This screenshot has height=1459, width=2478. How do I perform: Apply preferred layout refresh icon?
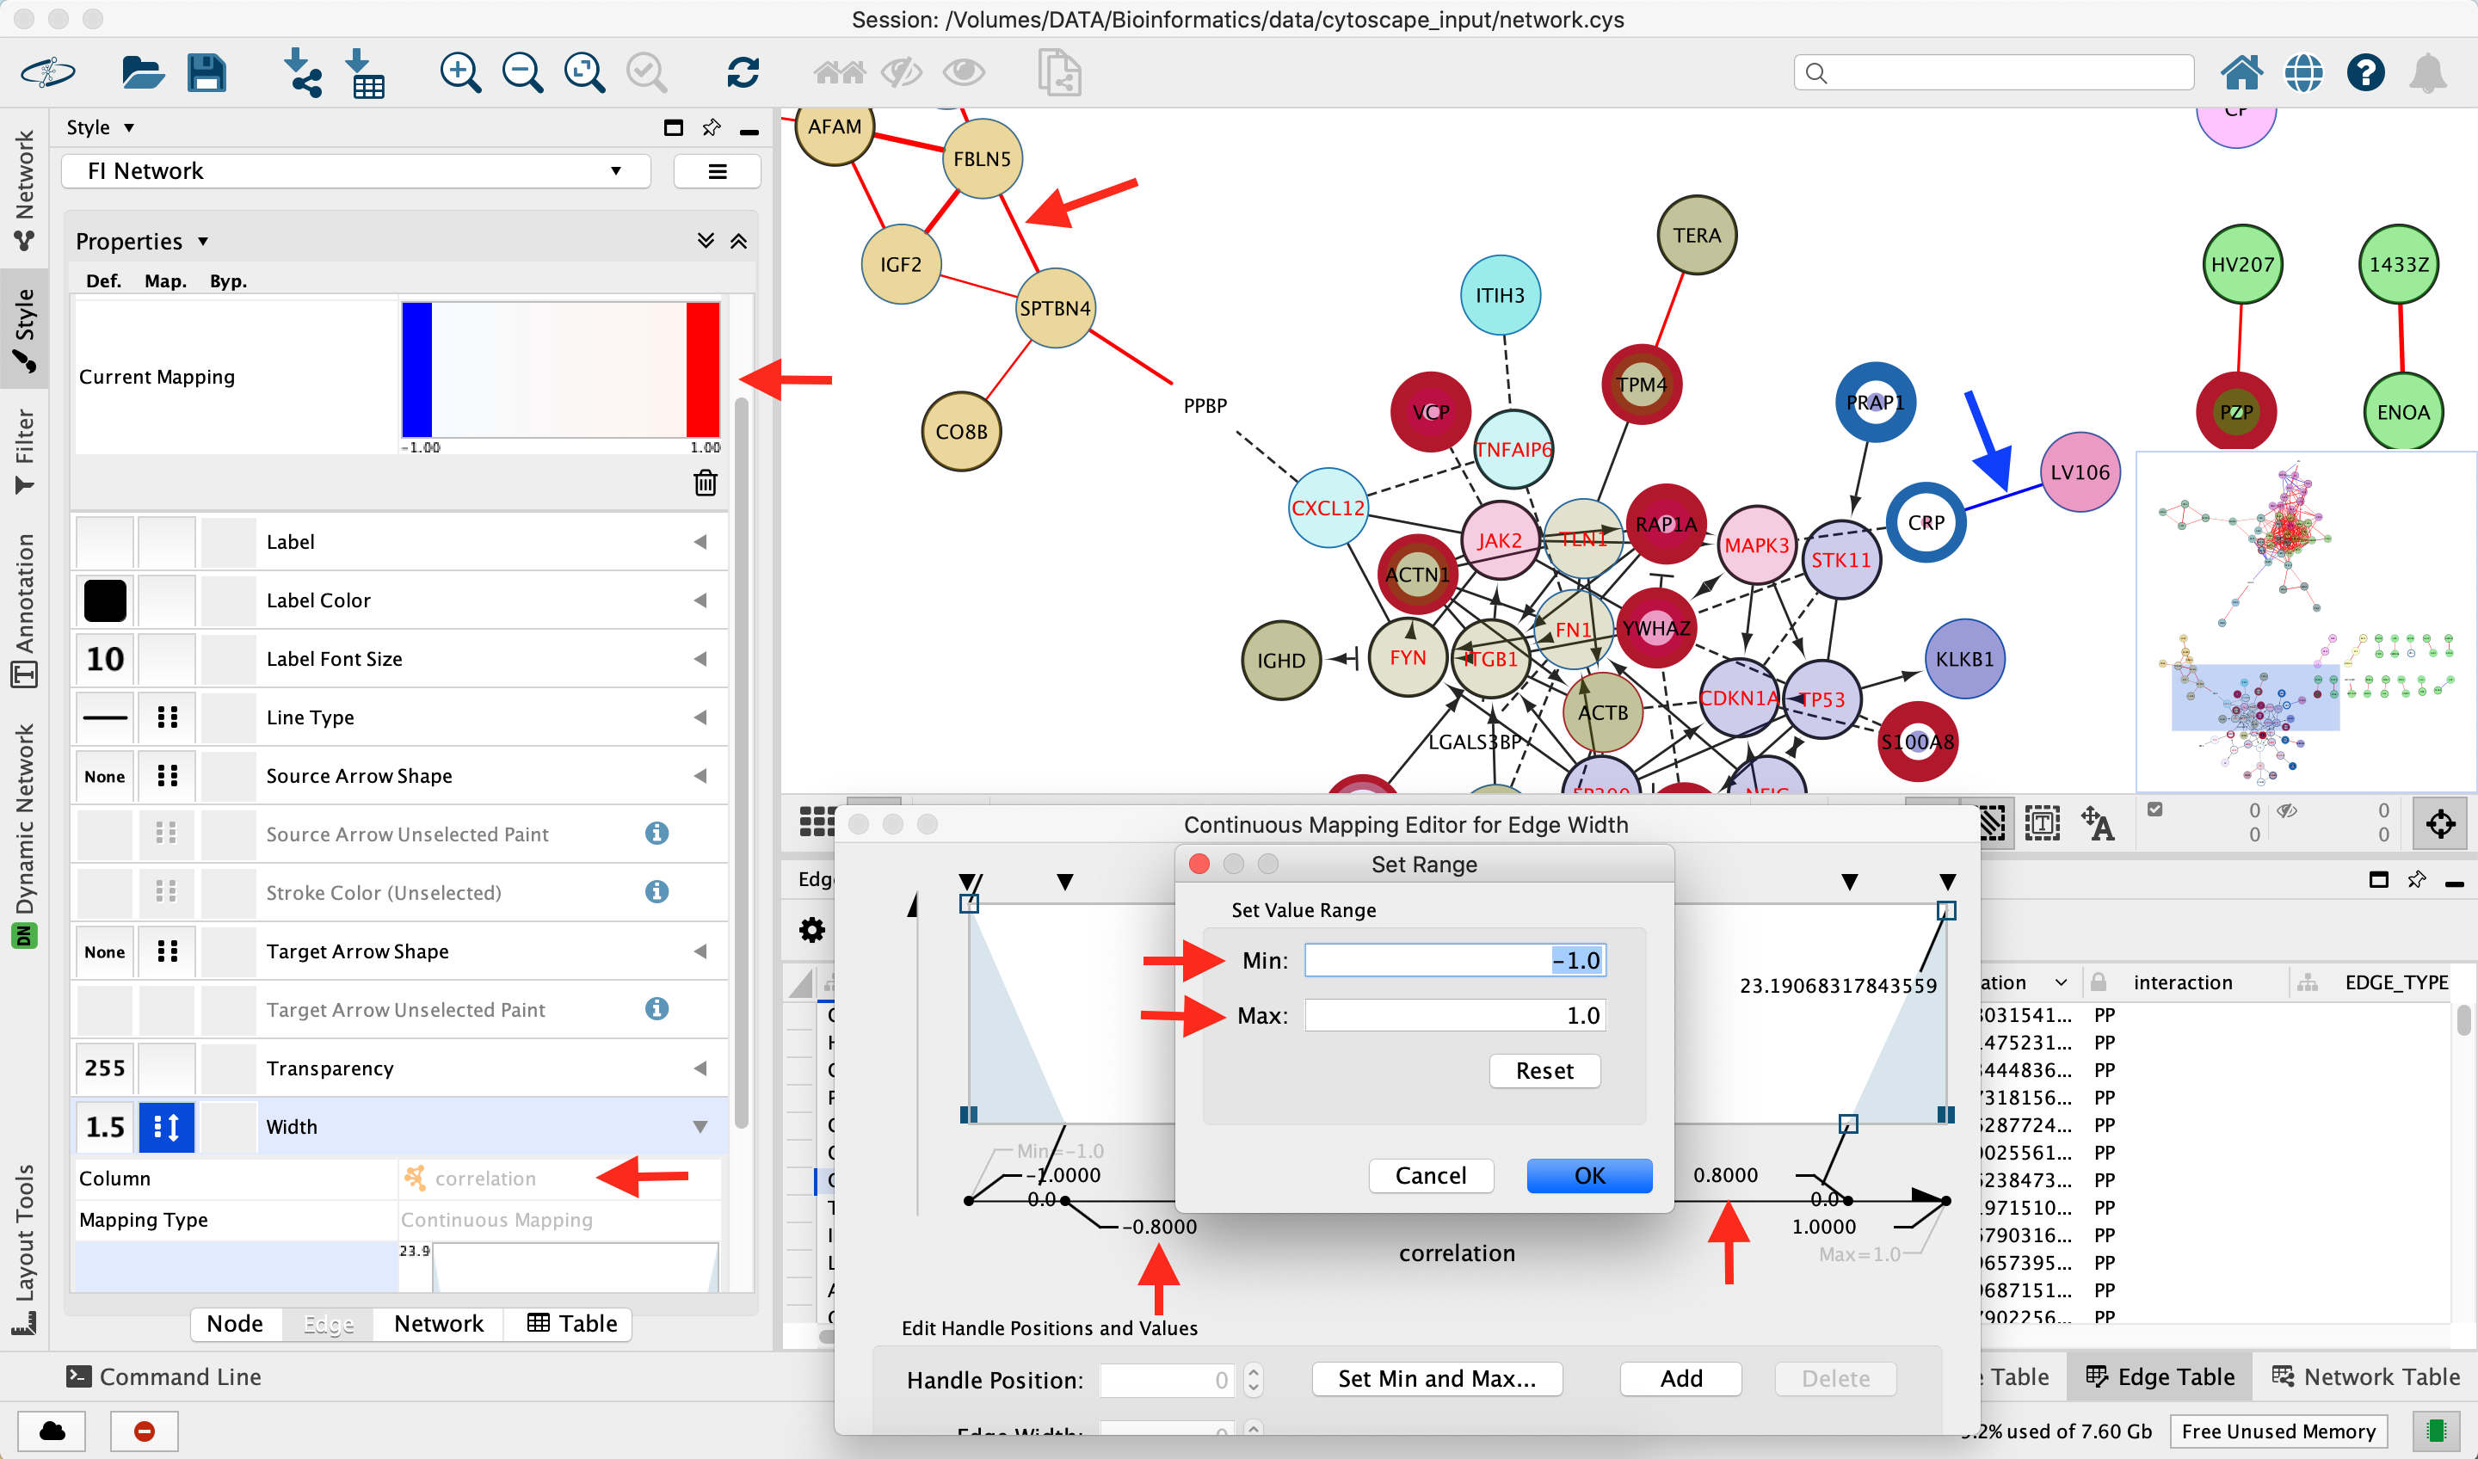743,73
